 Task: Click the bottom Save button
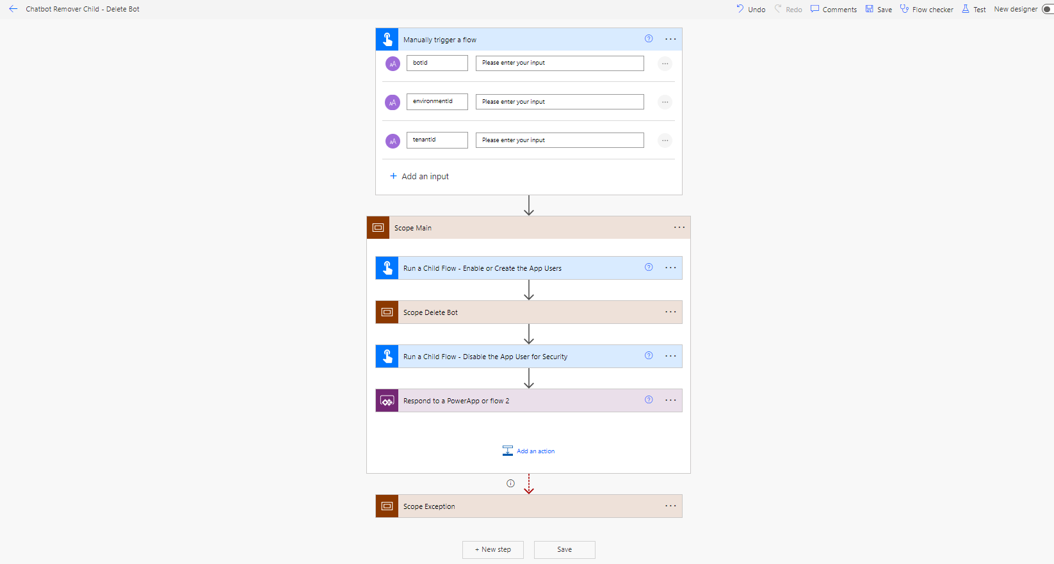pyautogui.click(x=565, y=549)
